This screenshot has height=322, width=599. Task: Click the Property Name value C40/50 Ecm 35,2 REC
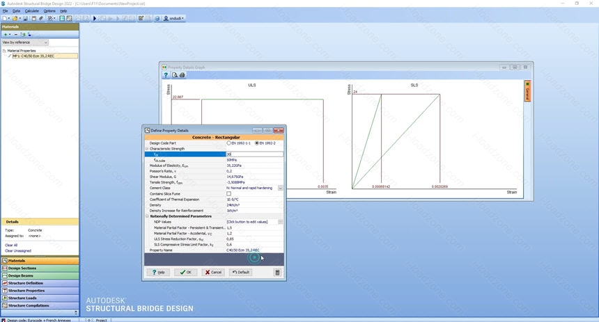pyautogui.click(x=243, y=250)
